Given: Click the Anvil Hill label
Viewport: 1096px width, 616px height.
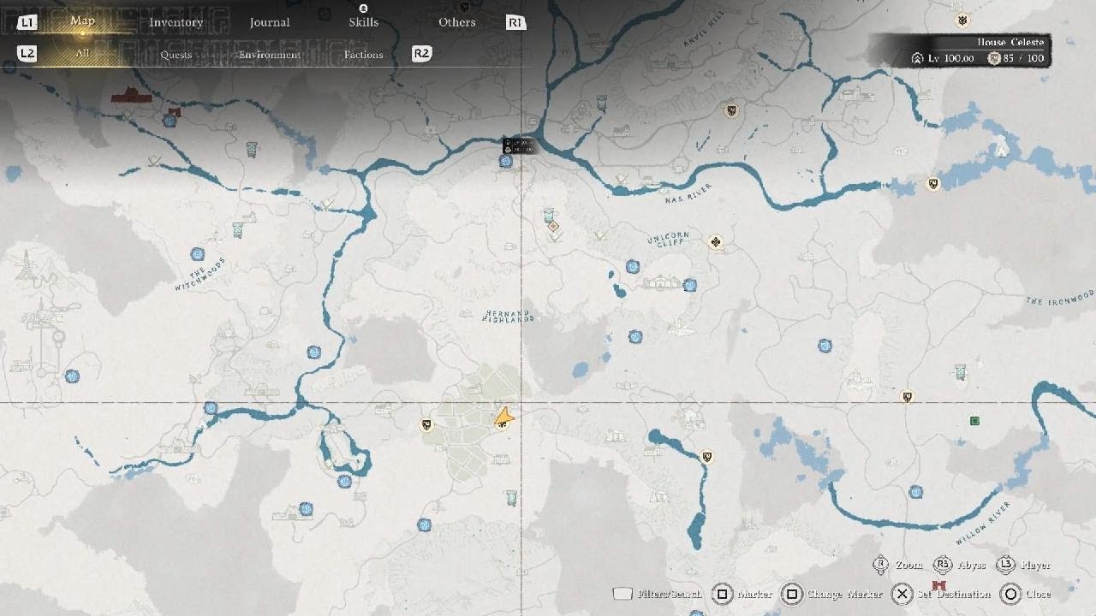Looking at the screenshot, I should point(705,28).
